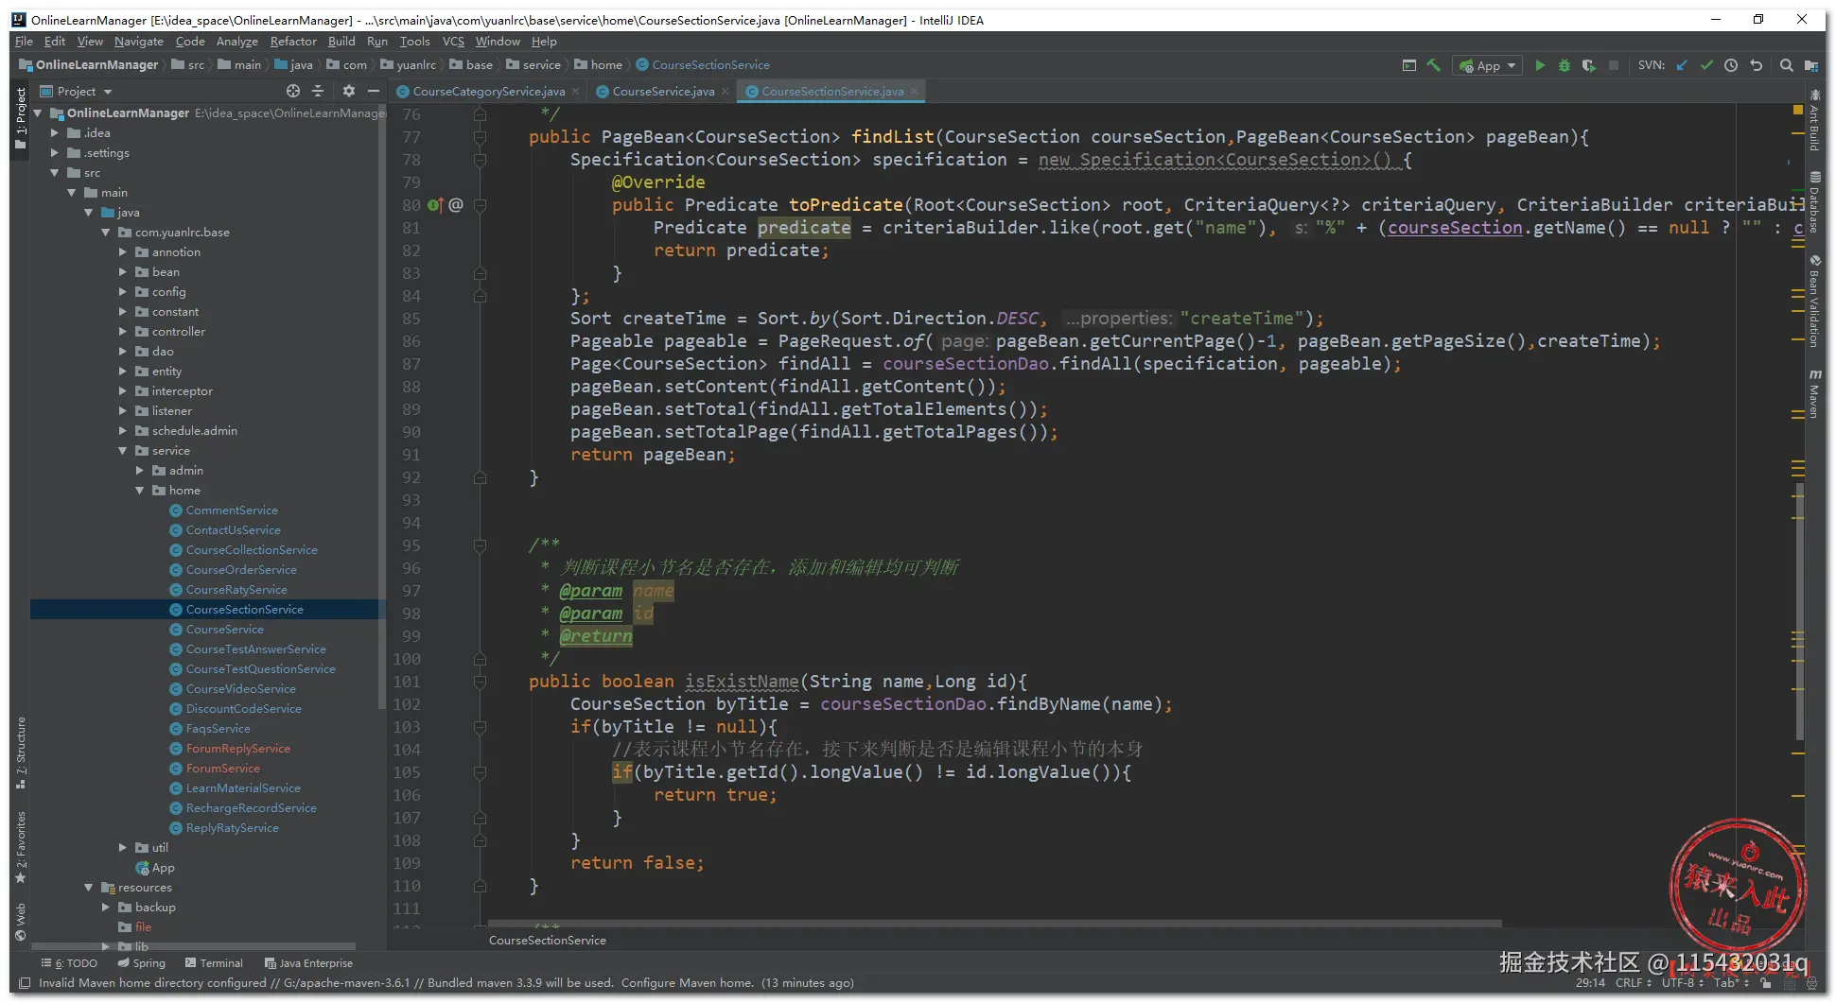1836x1003 pixels.
Task: Collapse the src folder
Action: [56, 173]
